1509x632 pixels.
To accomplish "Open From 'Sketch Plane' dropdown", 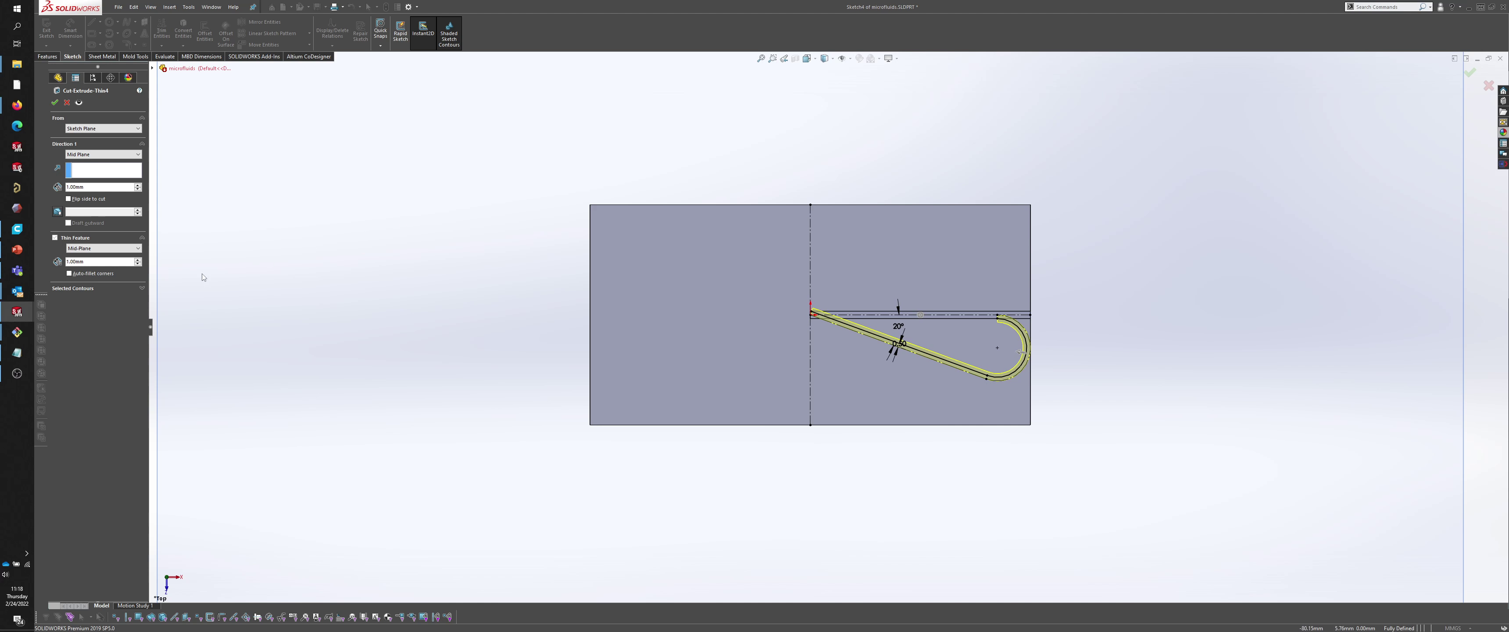I will pyautogui.click(x=103, y=129).
